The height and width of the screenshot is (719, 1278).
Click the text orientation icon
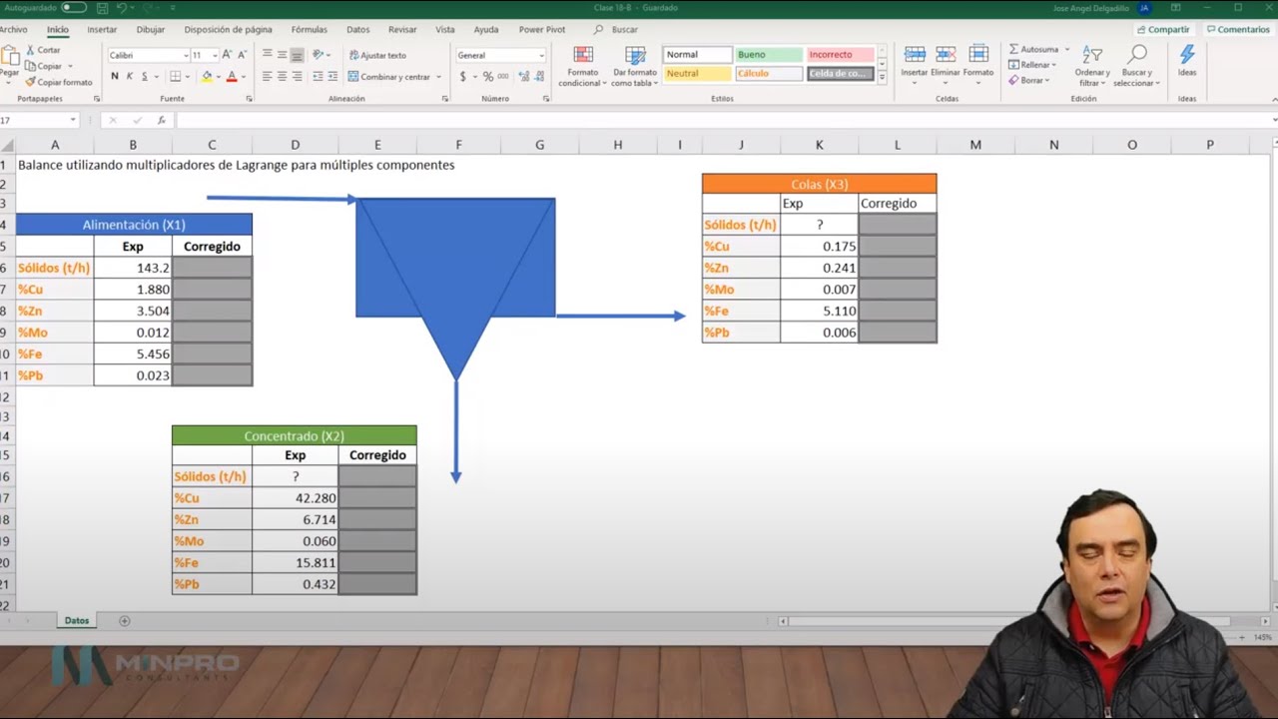coord(319,55)
